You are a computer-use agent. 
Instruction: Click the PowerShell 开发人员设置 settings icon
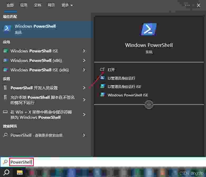(x=5, y=88)
